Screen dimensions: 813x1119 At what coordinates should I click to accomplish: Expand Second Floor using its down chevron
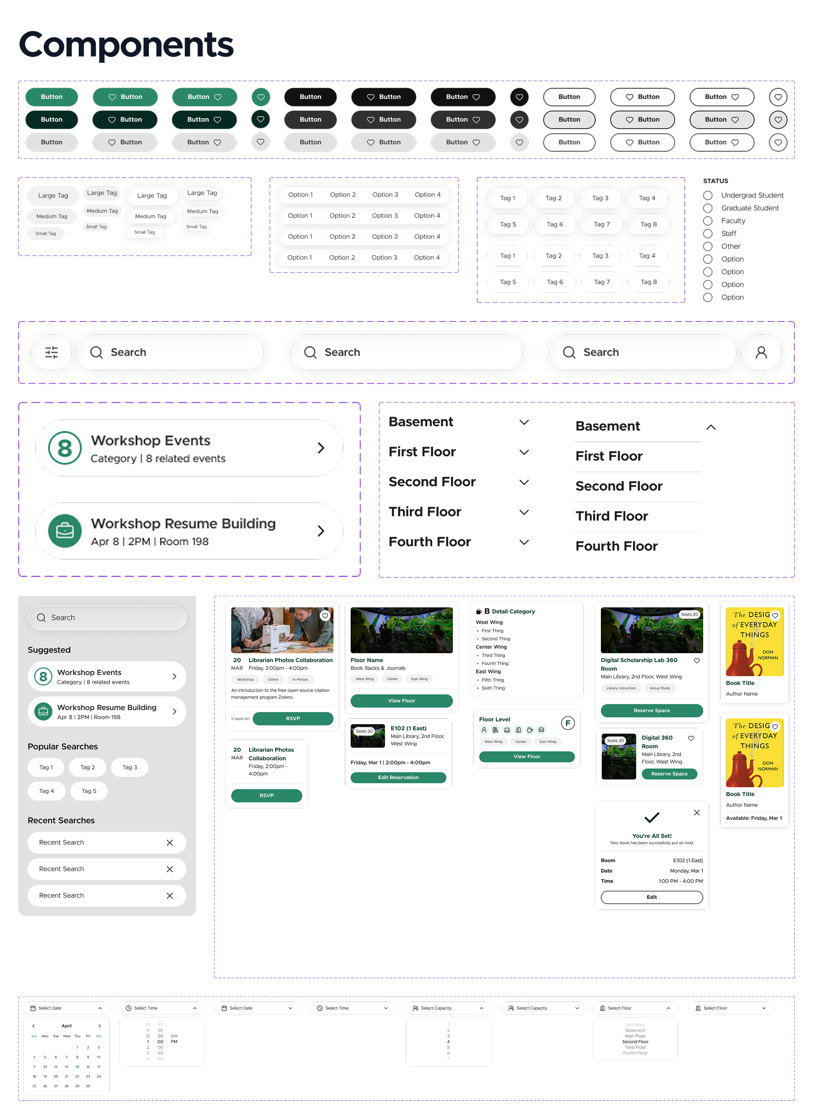(524, 482)
